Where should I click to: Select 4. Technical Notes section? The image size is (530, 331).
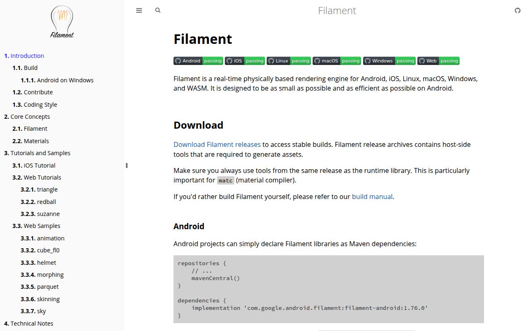coord(29,324)
